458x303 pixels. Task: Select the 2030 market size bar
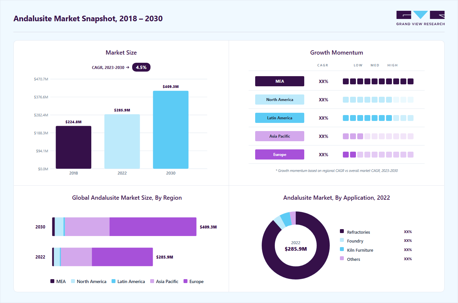pos(171,130)
